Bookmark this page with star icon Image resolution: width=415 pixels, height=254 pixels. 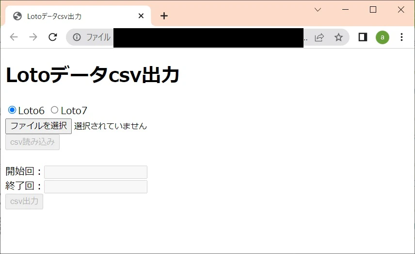click(x=338, y=37)
